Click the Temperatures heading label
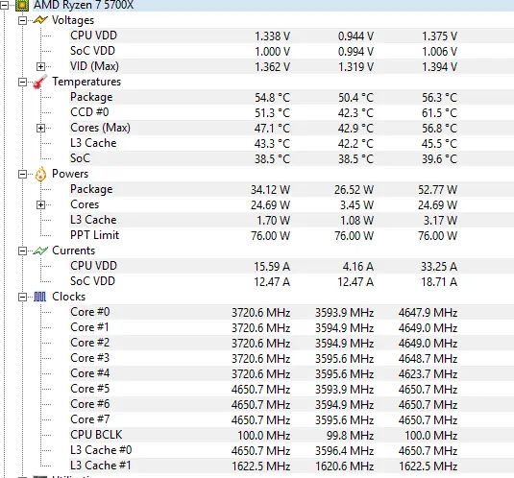Image resolution: width=514 pixels, height=478 pixels. click(x=86, y=82)
